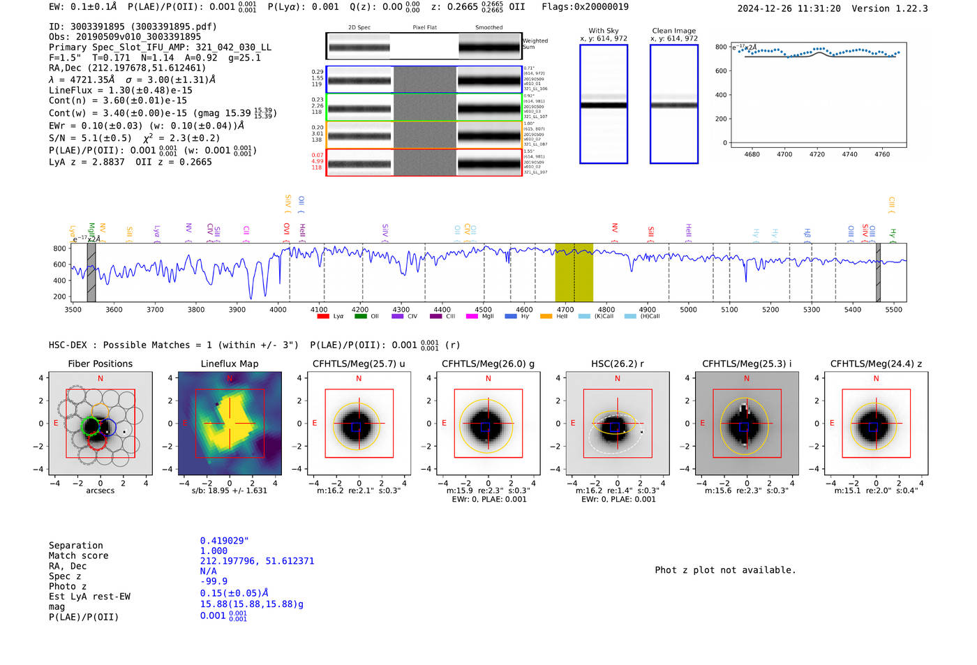Select the CFHTLS/Meg(26.0) g band image

[x=488, y=424]
